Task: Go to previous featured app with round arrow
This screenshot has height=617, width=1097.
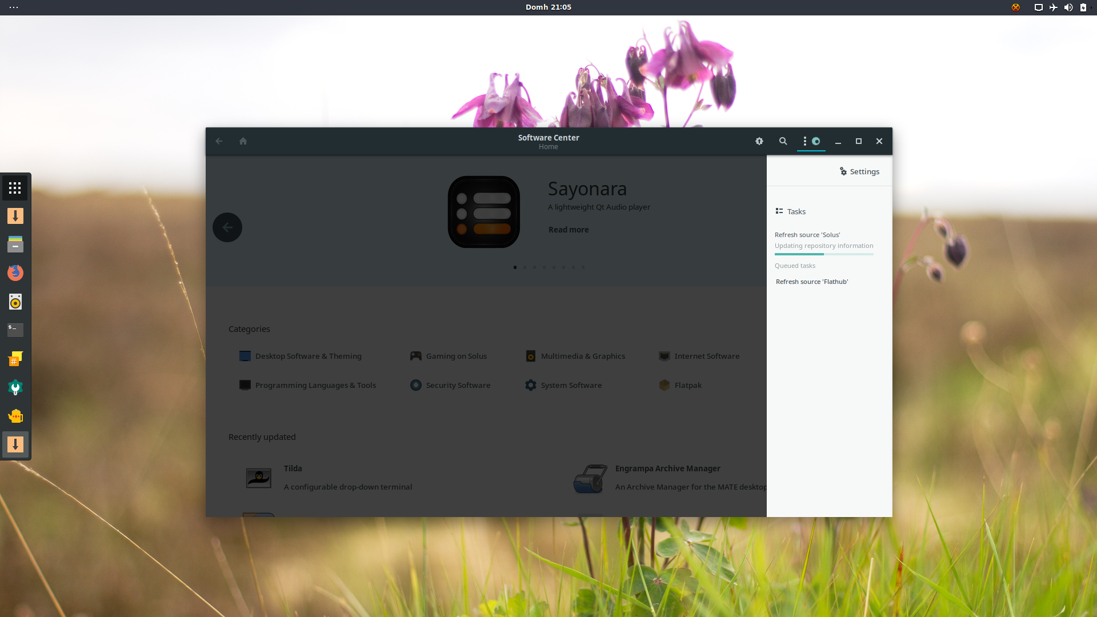Action: (x=227, y=227)
